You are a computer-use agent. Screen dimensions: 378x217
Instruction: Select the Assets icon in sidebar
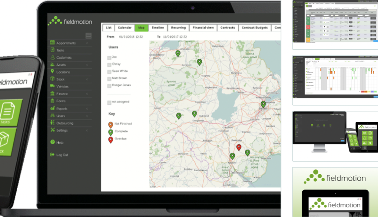point(52,64)
